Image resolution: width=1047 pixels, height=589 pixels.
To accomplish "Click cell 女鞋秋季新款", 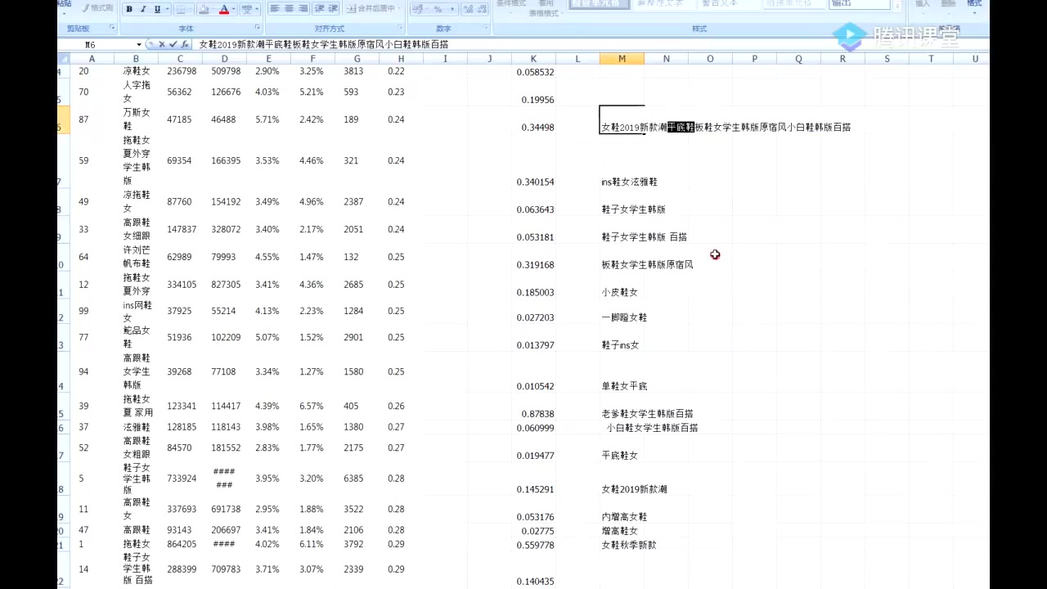I will [x=628, y=545].
